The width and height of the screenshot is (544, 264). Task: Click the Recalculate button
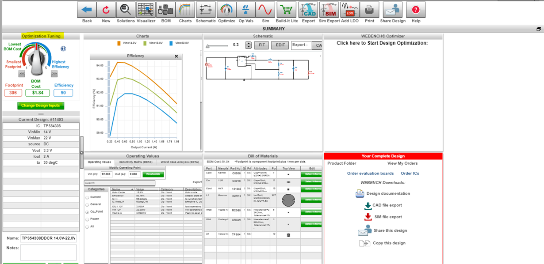[153, 174]
